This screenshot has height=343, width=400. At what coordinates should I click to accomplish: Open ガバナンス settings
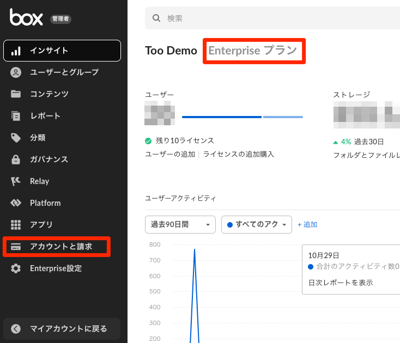pos(62,160)
